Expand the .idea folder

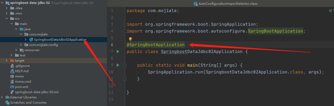point(7,8)
